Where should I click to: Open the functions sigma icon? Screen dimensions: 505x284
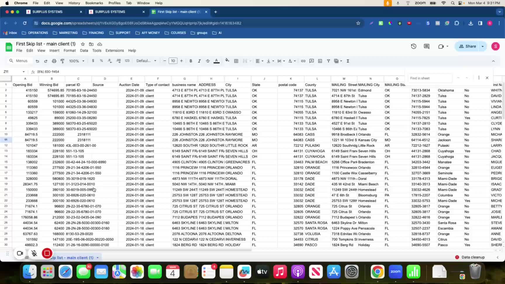coord(348,61)
